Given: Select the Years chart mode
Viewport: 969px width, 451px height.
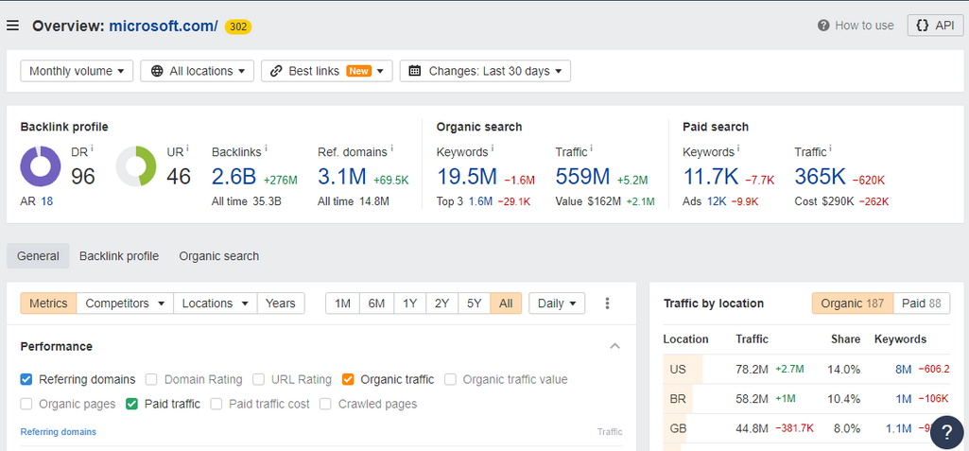Looking at the screenshot, I should pos(281,304).
